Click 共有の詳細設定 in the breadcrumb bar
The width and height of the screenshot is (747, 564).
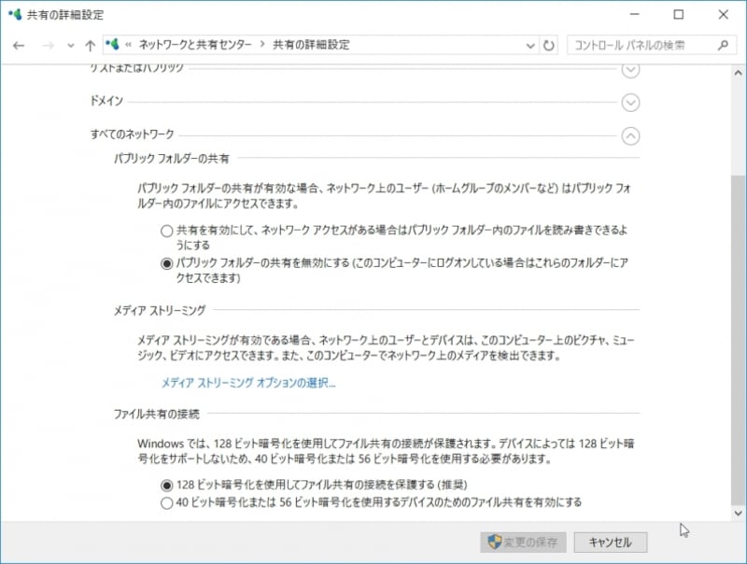coord(312,44)
